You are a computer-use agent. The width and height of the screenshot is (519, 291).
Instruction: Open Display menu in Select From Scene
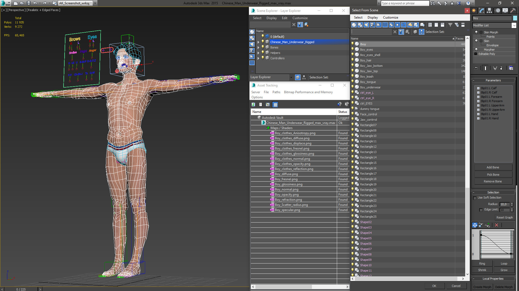tap(372, 18)
